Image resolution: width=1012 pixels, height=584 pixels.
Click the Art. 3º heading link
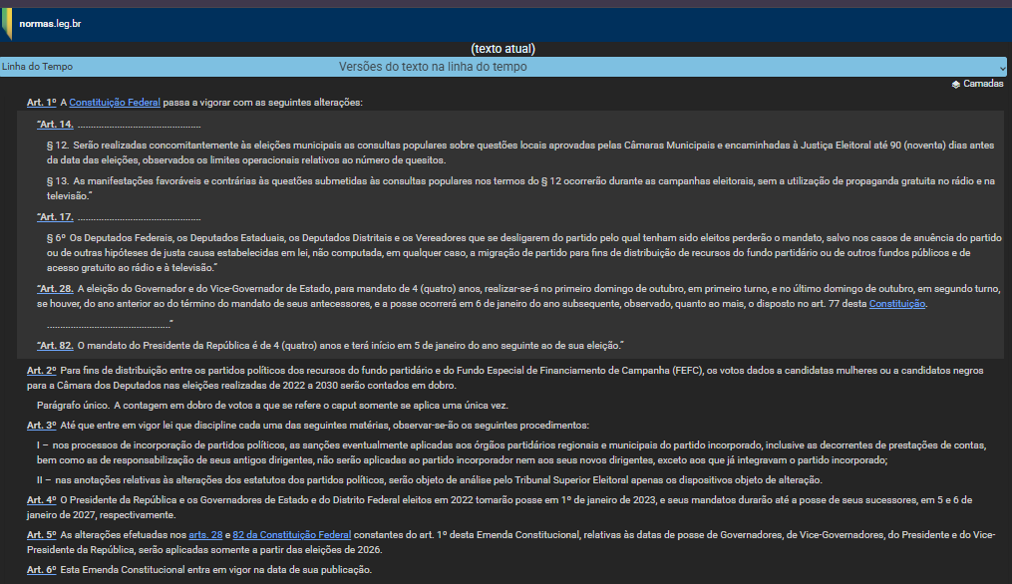(41, 426)
